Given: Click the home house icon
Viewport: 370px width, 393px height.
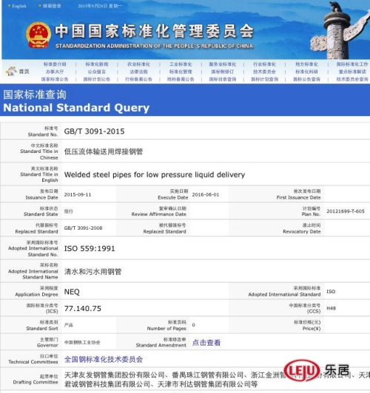Looking at the screenshot, I should pyautogui.click(x=11, y=71).
